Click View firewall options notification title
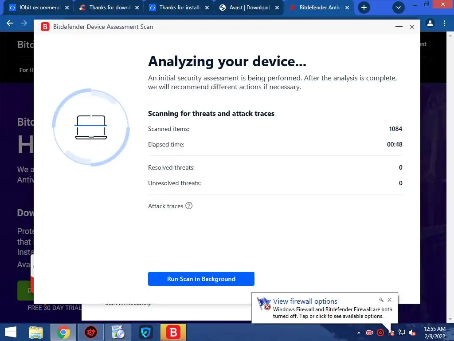454x341 pixels. point(305,301)
